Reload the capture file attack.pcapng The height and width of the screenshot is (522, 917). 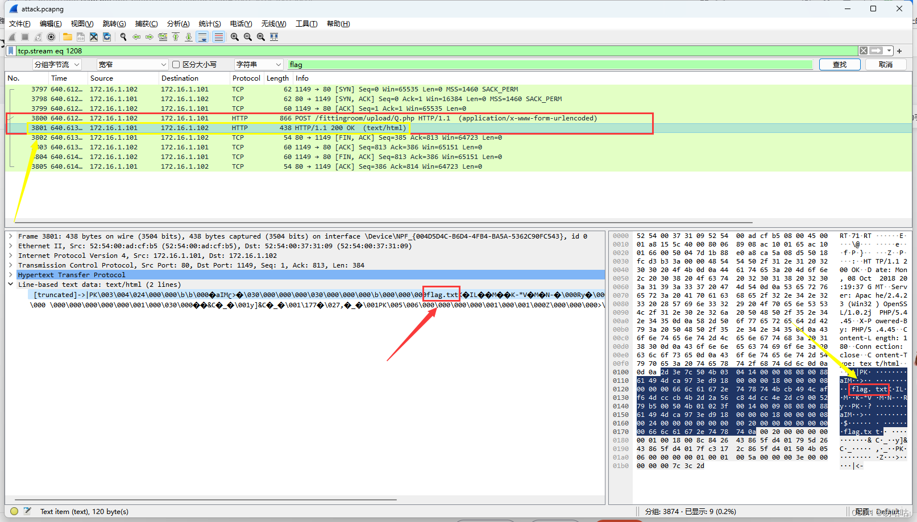tap(107, 36)
